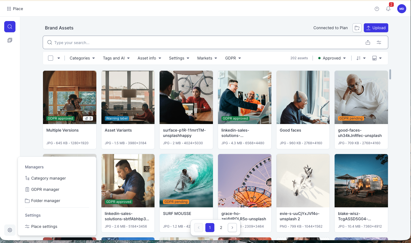Open the grace-ho ferris wheel thumbnail

click(245, 181)
